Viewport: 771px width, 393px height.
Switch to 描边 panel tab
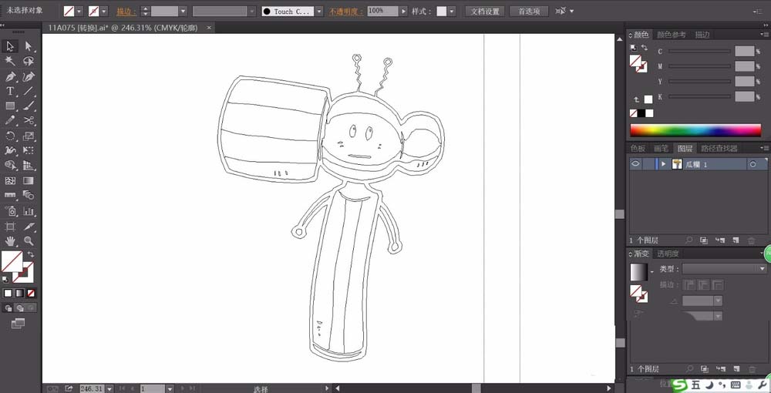click(x=702, y=35)
